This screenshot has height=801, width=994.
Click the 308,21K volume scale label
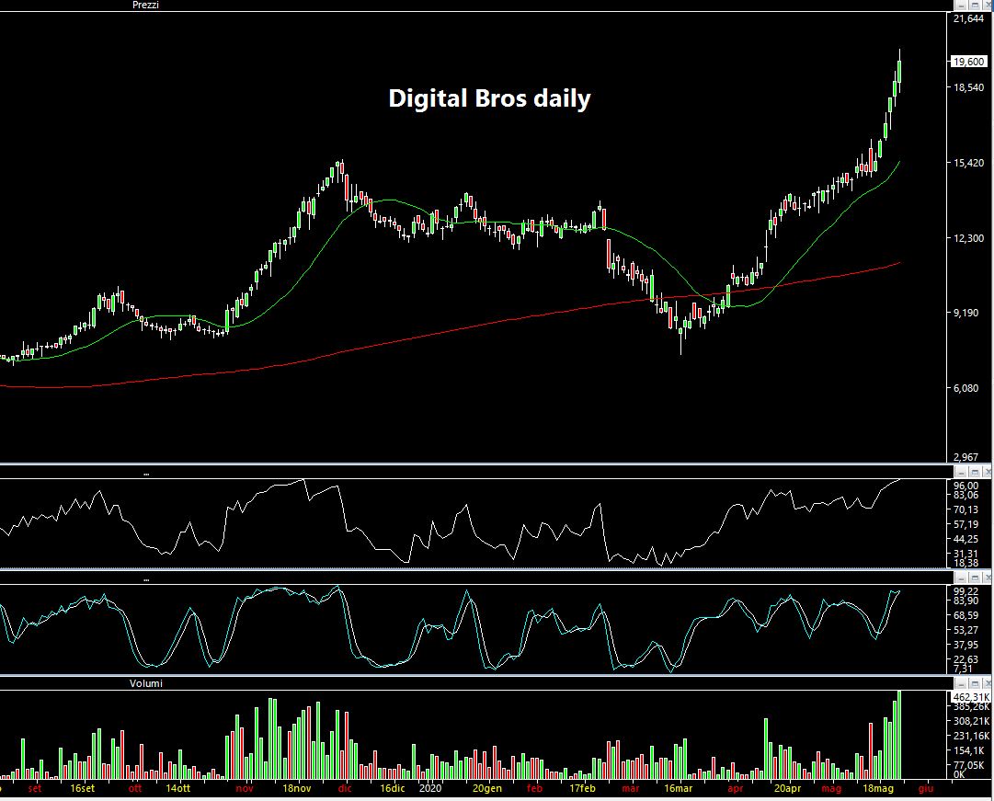point(972,721)
